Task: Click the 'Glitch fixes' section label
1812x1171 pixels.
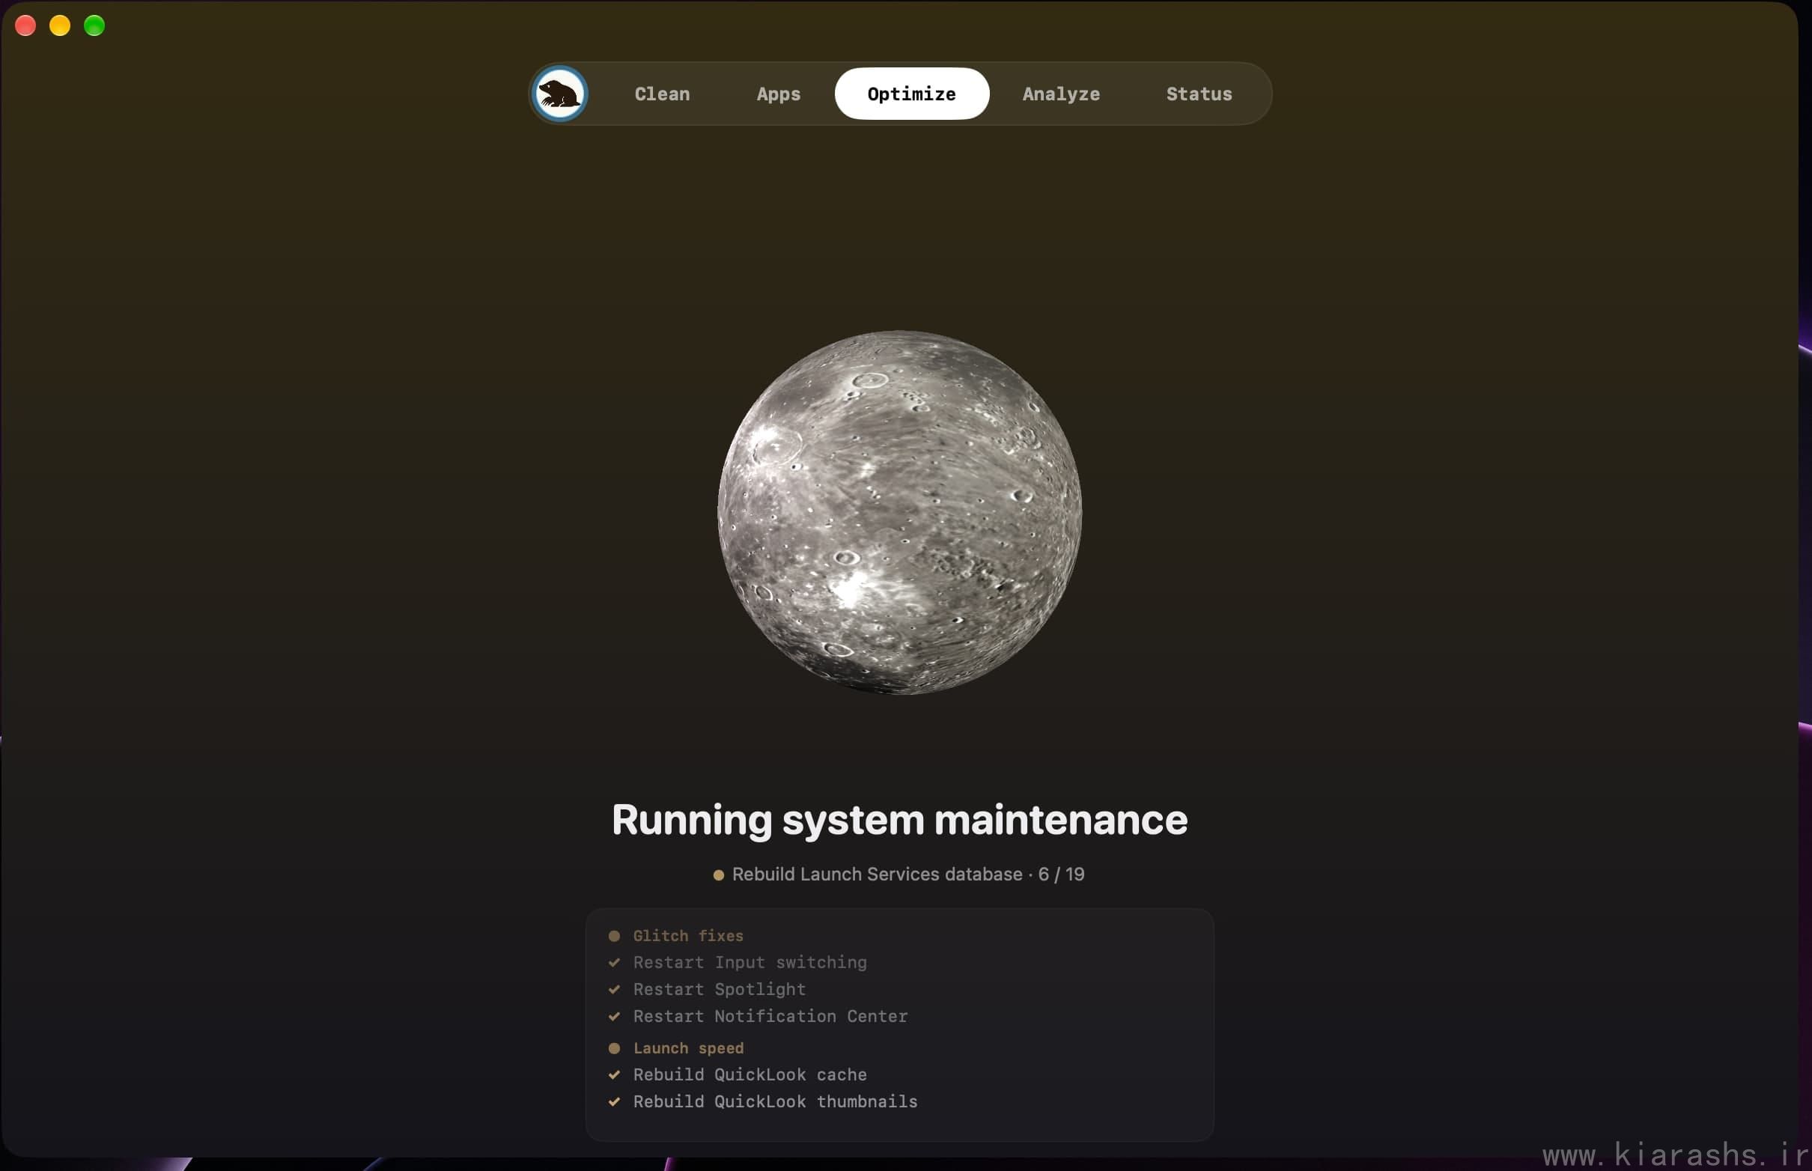Action: pos(688,936)
